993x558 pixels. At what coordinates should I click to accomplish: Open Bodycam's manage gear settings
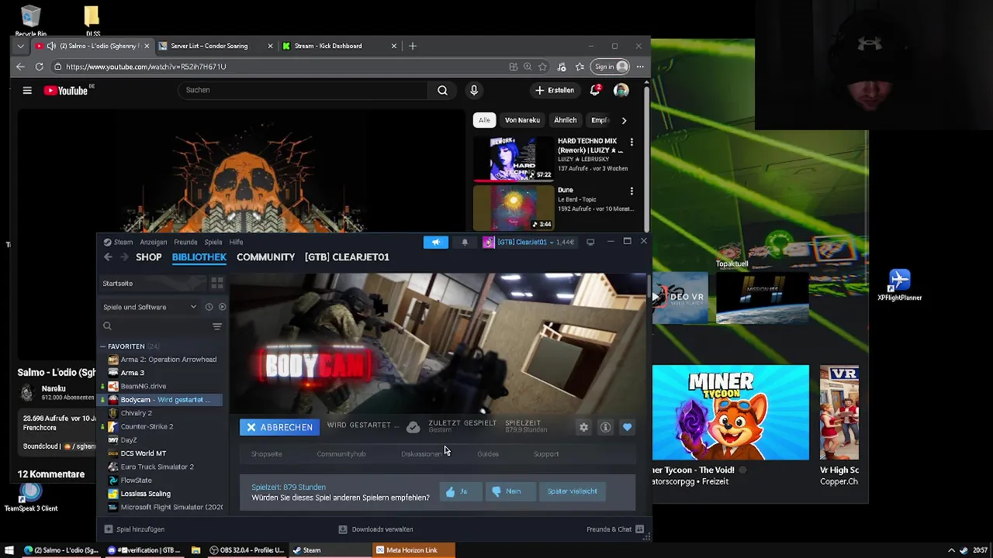[583, 427]
